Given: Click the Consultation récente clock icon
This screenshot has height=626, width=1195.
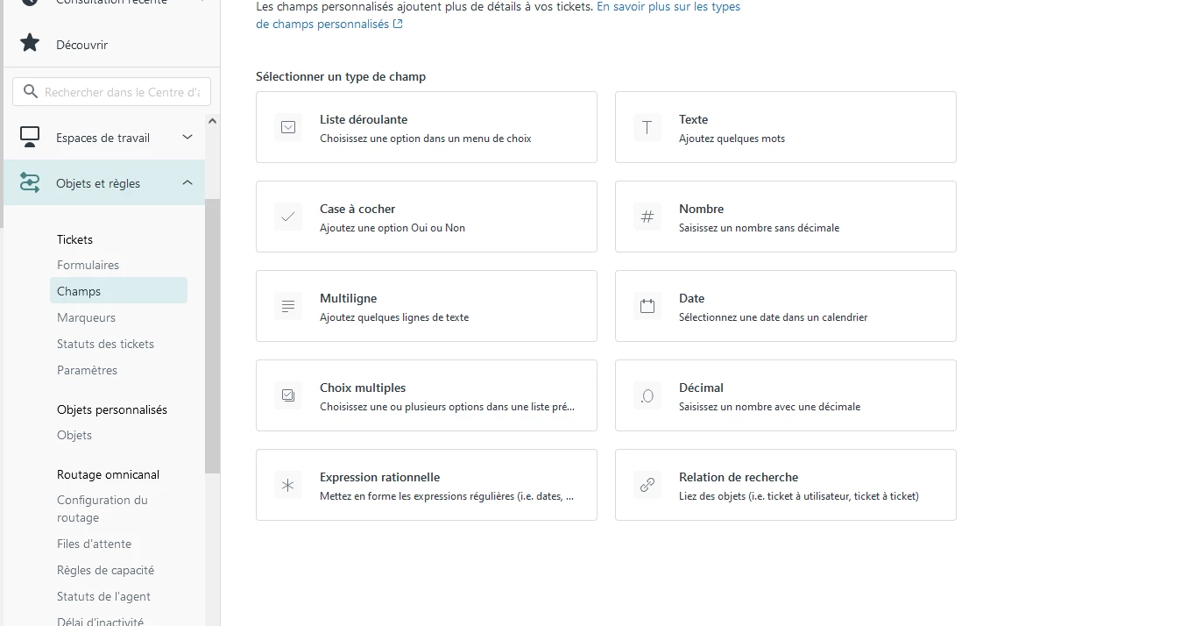Looking at the screenshot, I should [30, 3].
